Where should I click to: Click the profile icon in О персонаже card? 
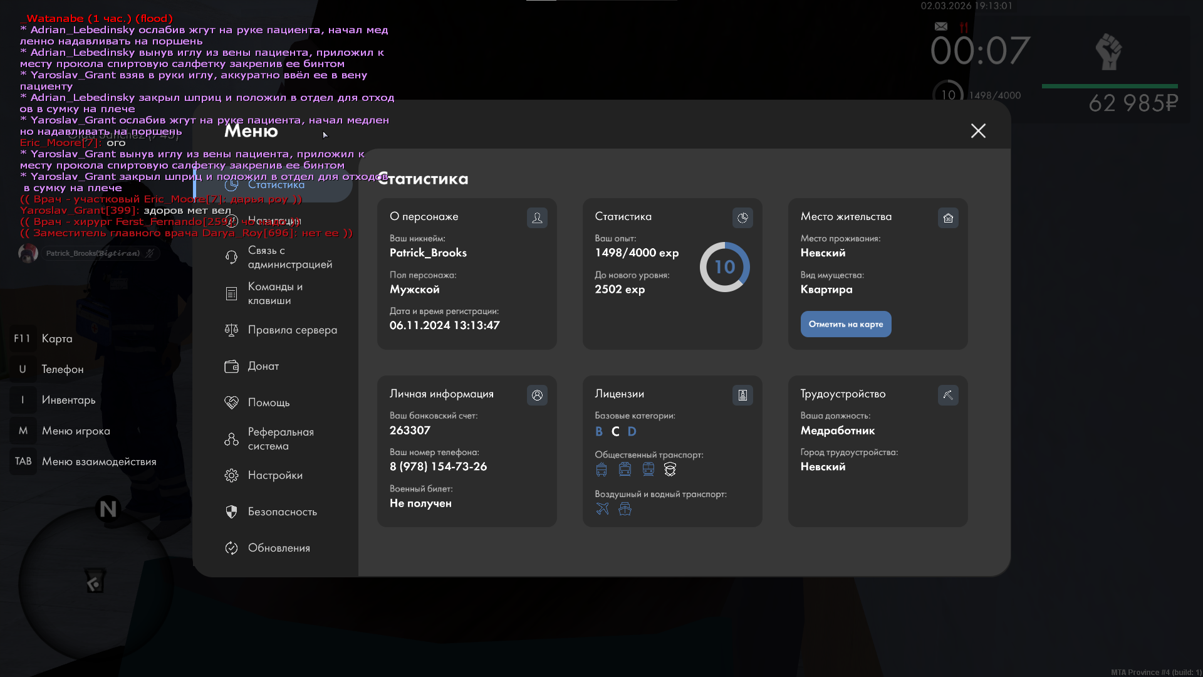pyautogui.click(x=537, y=218)
